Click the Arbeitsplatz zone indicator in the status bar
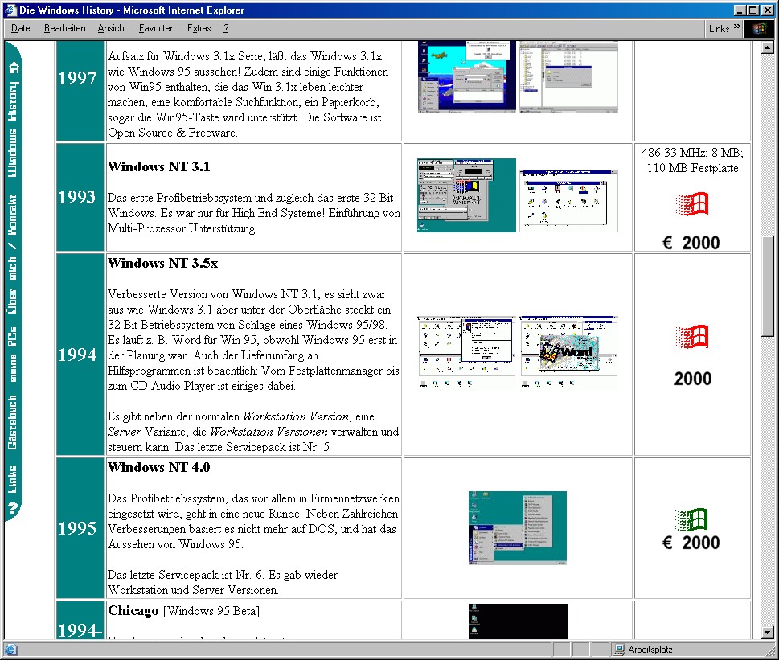The height and width of the screenshot is (660, 779). tap(644, 650)
